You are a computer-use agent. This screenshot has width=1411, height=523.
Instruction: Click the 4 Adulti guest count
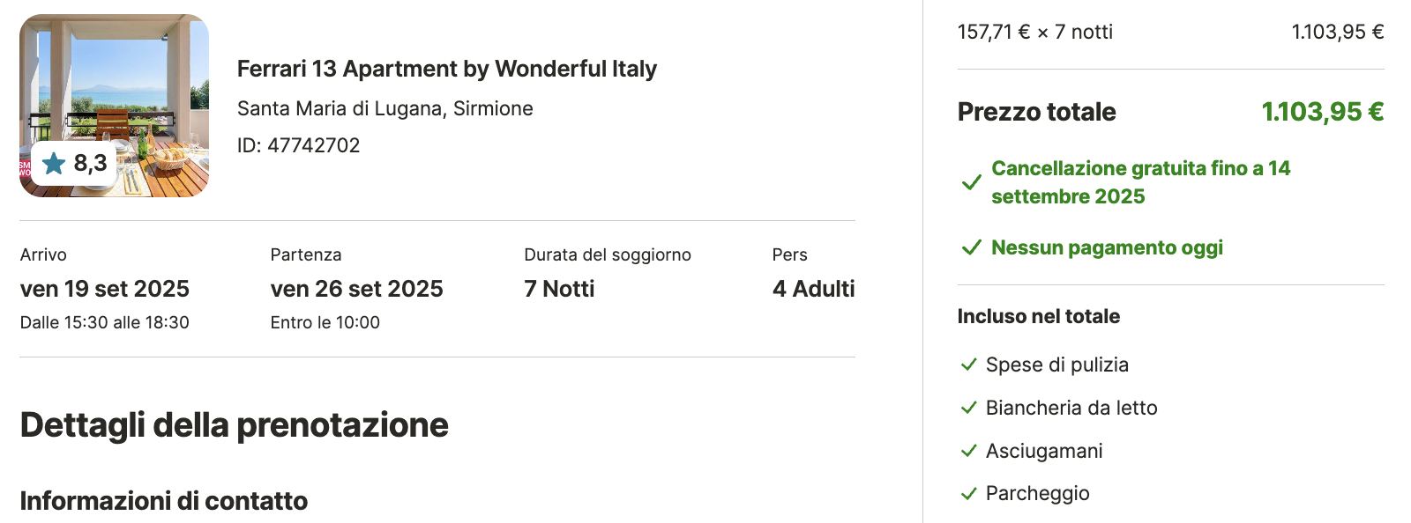click(x=814, y=289)
